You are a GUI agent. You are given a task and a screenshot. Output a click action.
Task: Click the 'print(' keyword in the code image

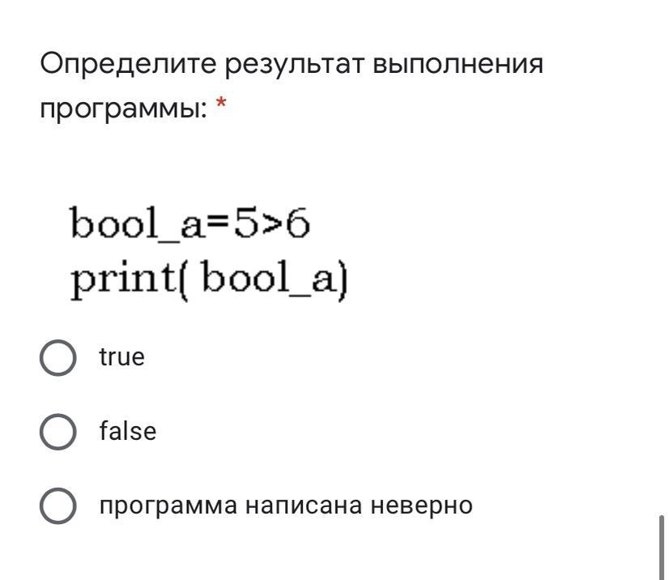point(130,281)
